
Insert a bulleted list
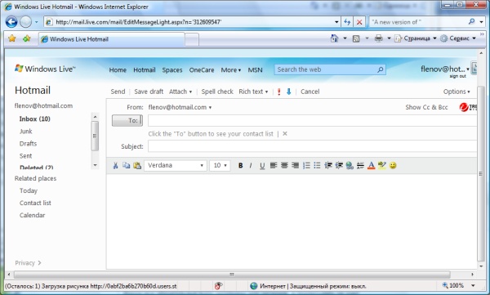point(317,165)
